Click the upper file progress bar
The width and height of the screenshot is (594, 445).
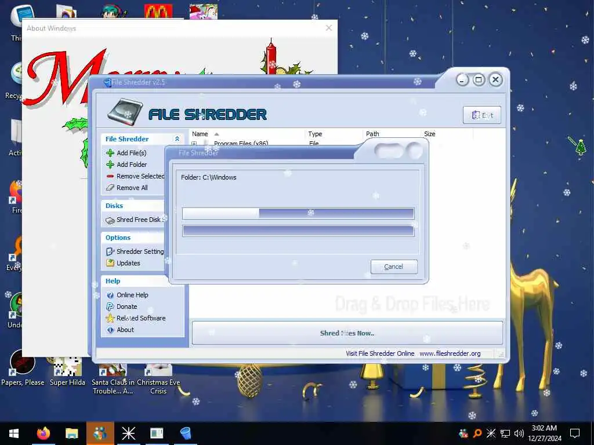(298, 213)
